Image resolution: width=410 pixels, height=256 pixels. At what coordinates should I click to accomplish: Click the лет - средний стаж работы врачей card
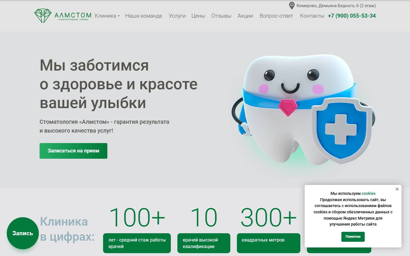[x=137, y=243]
